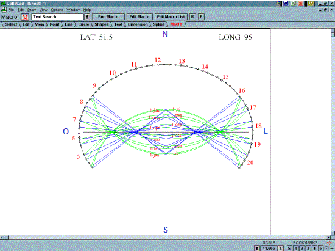Launch Excel from the Office shortcut bar
Screen dimensions: 335x251
click(x=293, y=4)
